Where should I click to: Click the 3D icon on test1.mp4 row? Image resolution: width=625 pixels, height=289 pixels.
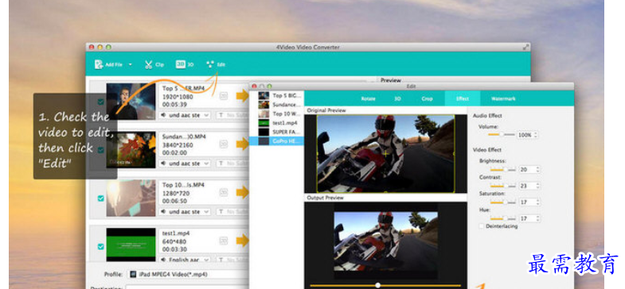pyautogui.click(x=224, y=241)
